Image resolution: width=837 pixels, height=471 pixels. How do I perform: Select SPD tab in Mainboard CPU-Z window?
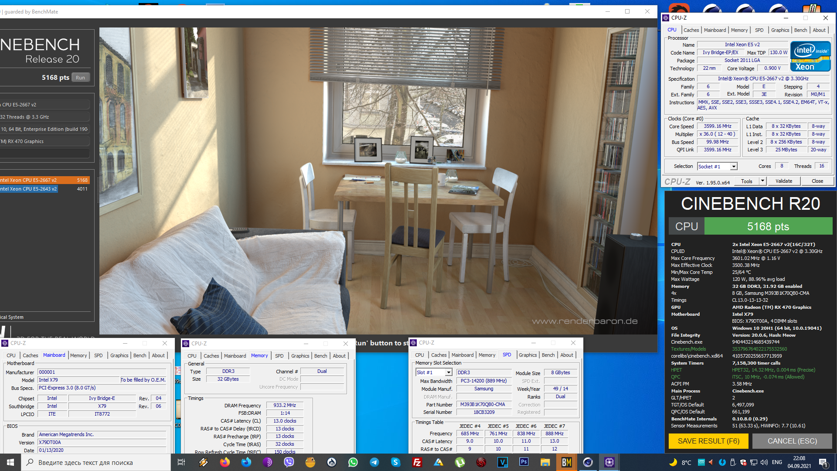tap(99, 355)
